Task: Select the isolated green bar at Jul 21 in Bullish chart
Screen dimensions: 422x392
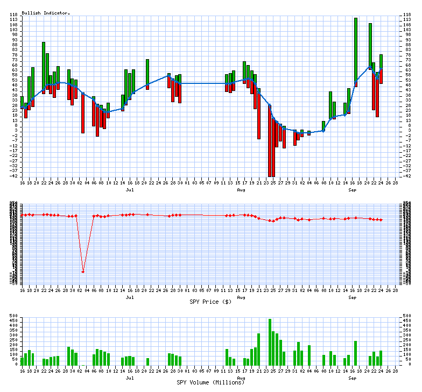Action: pyautogui.click(x=147, y=72)
